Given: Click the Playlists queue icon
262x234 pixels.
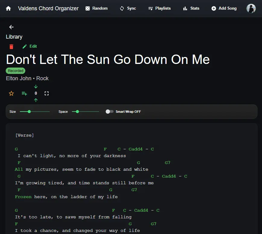Looking at the screenshot, I should [x=150, y=8].
